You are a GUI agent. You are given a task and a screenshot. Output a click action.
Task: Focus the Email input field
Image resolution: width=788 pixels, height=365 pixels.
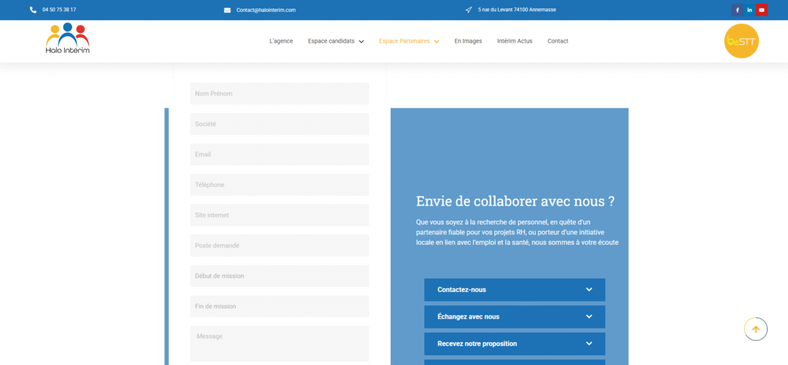click(x=280, y=154)
